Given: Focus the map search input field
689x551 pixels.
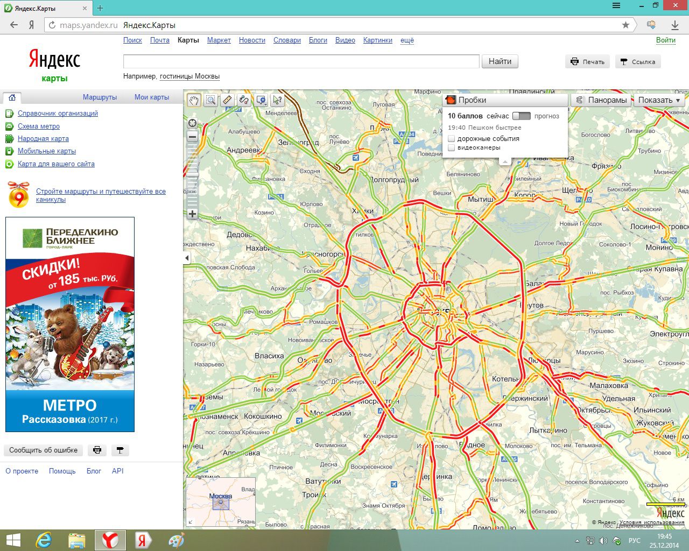Looking at the screenshot, I should [301, 61].
